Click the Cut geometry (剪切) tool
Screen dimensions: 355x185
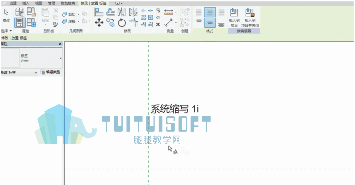69,14
